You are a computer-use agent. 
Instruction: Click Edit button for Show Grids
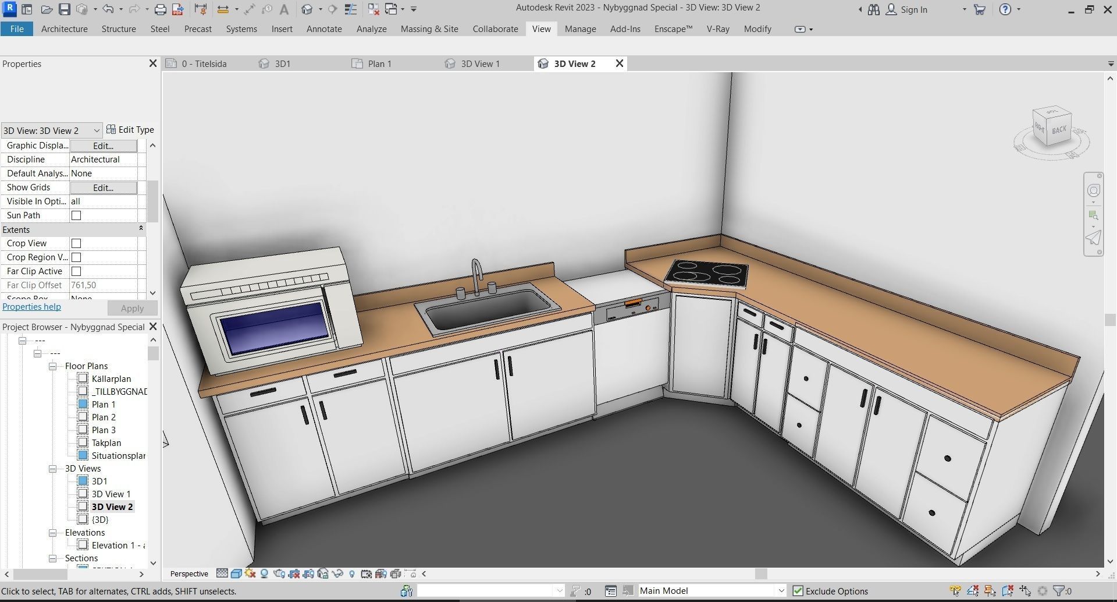pos(103,187)
